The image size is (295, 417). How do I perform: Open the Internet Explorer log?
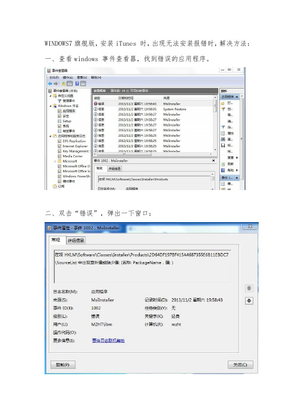[x=73, y=146]
